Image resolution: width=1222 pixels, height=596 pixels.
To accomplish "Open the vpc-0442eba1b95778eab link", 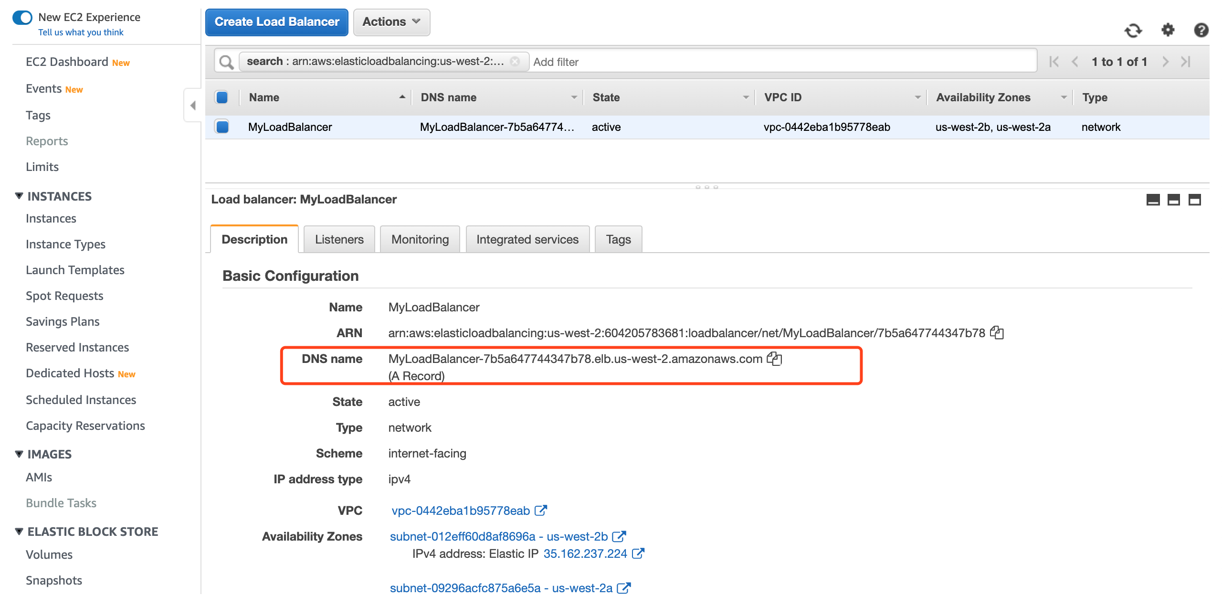I will tap(460, 511).
